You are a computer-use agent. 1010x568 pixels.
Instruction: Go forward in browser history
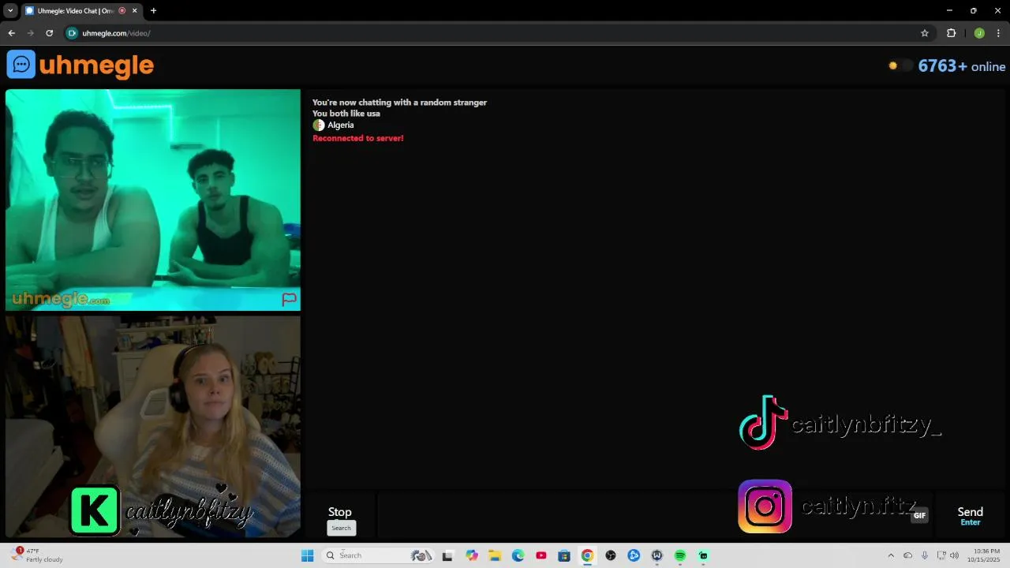click(30, 33)
